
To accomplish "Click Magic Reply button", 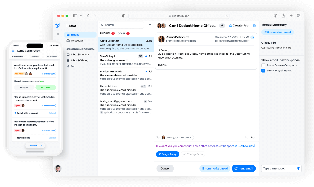I will coord(168,154).
